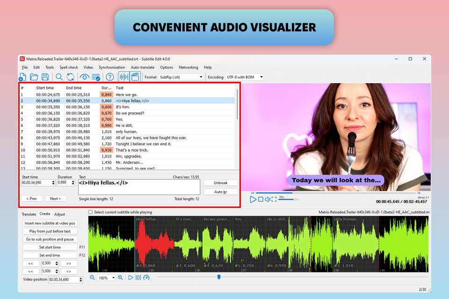
Task: Open the waveform zoom 100% dropdown
Action: click(x=113, y=278)
